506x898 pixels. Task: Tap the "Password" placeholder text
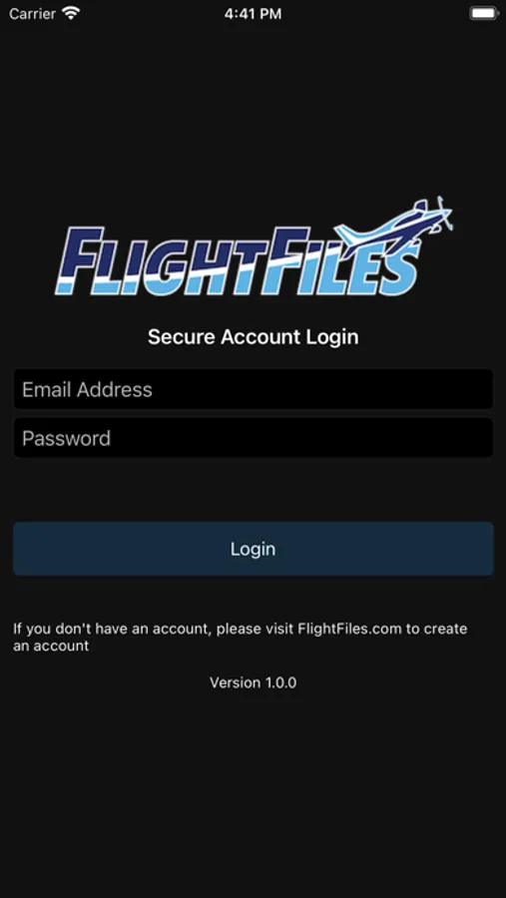(66, 438)
